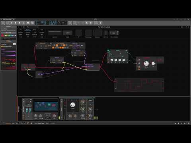Select the Phase module category
This screenshot has width=191, height=143.
click(x=35, y=30)
